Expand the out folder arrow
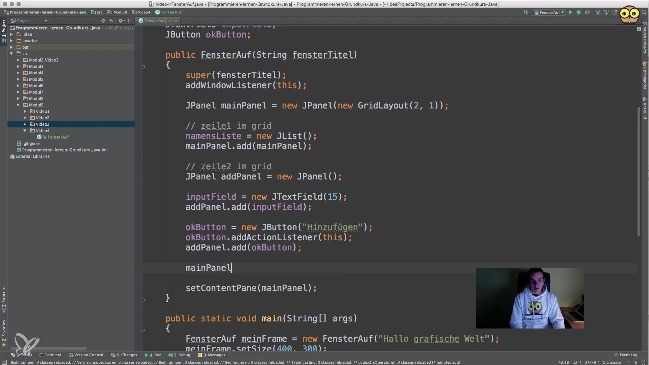This screenshot has width=649, height=365. [x=11, y=47]
